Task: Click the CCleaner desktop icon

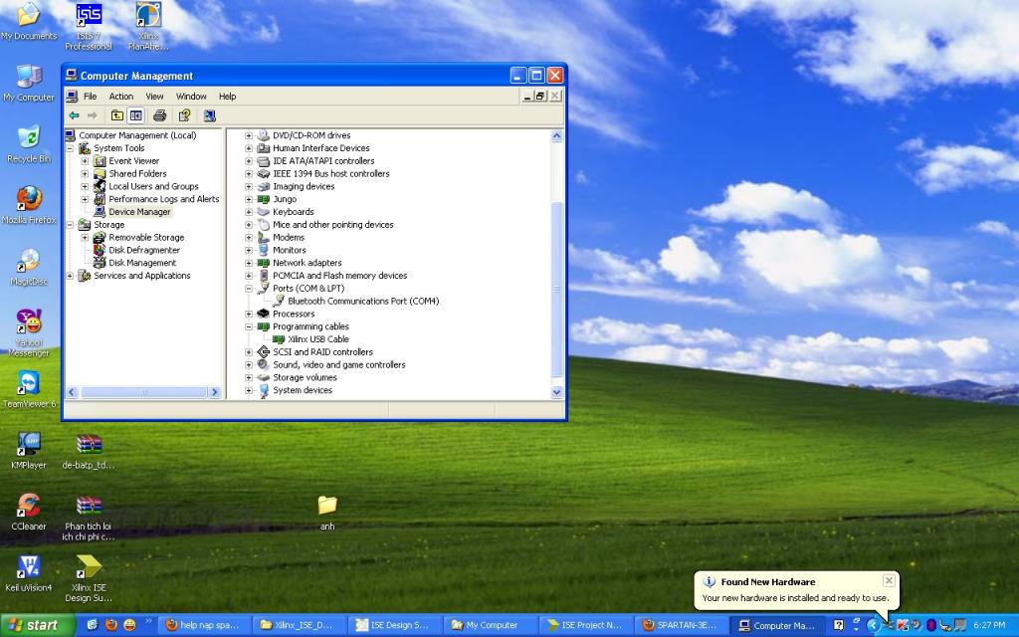Action: (x=29, y=506)
